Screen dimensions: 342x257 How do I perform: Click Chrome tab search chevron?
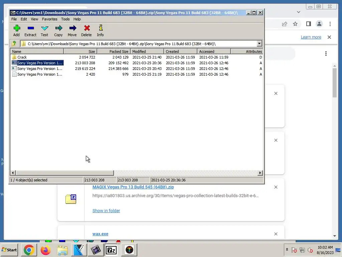pyautogui.click(x=299, y=12)
